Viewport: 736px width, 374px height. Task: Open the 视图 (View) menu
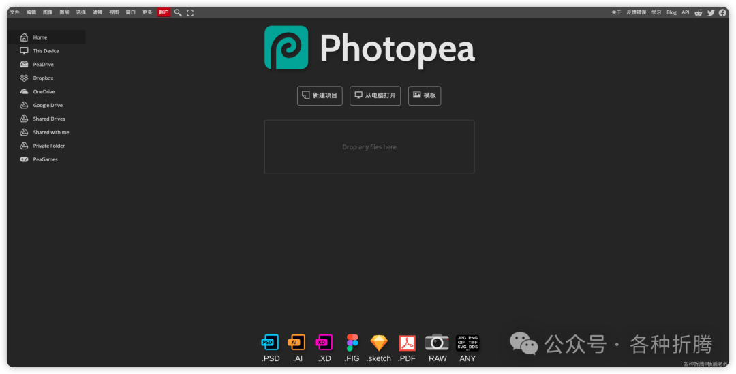tap(114, 13)
